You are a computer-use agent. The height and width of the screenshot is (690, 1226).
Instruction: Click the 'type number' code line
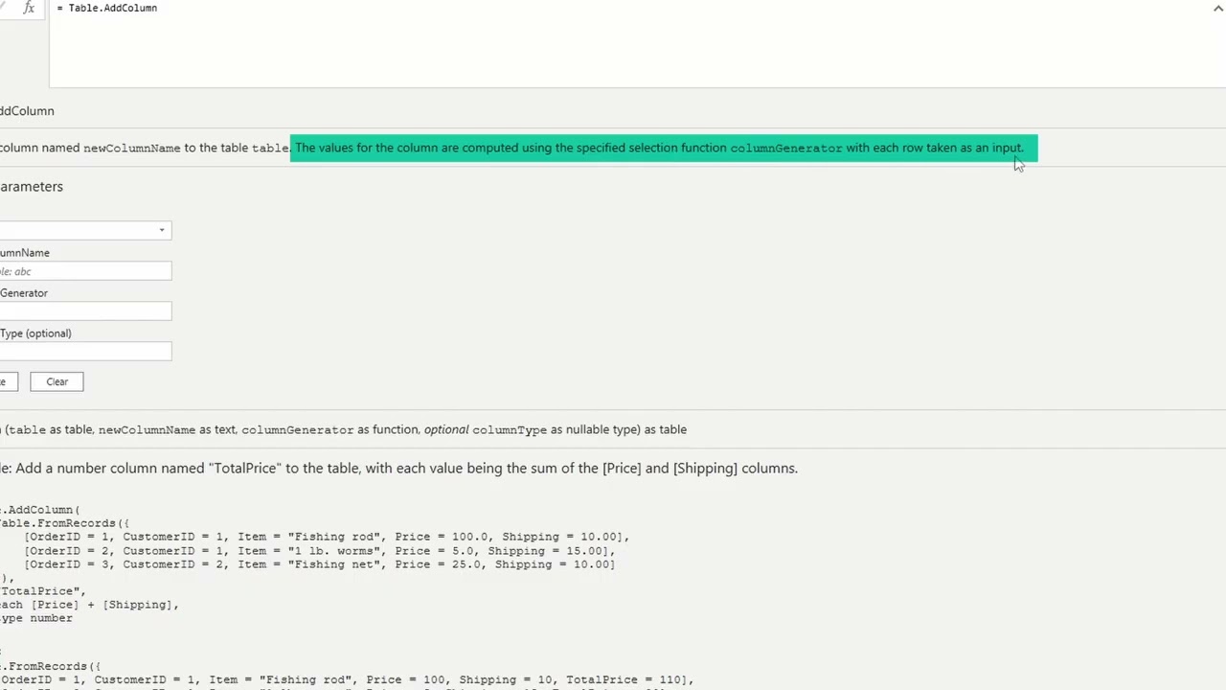pos(36,618)
